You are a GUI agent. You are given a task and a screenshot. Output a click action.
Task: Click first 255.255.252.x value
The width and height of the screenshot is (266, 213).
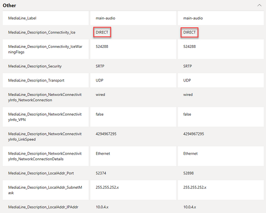coord(107,187)
